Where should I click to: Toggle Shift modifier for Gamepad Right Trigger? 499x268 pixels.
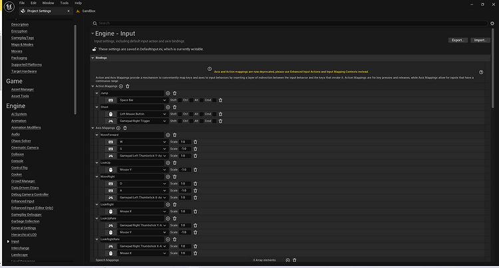point(180,121)
